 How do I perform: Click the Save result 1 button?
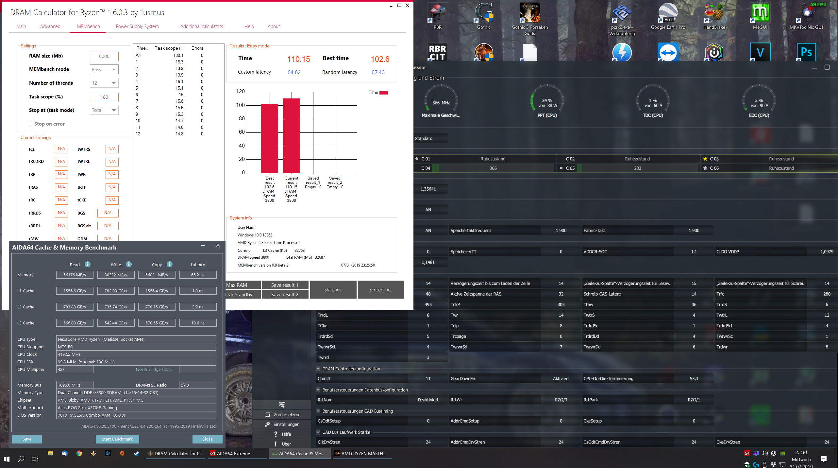click(x=284, y=285)
